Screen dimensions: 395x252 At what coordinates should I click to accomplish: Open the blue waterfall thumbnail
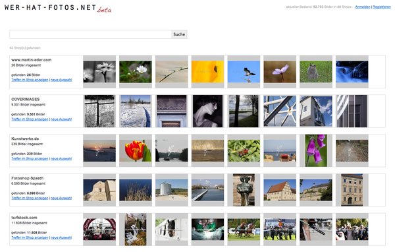coord(352,72)
